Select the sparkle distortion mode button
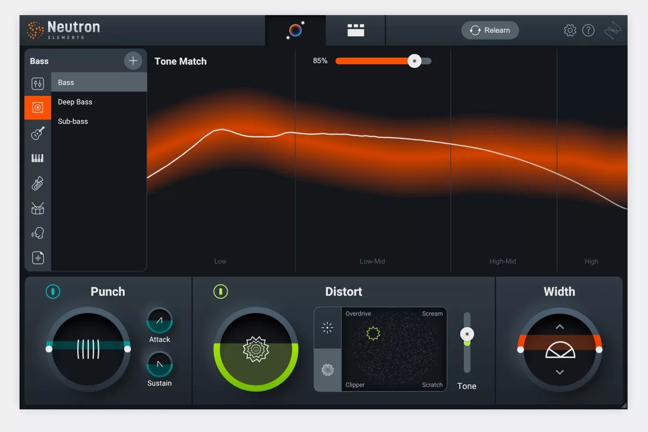648x432 pixels. point(328,328)
